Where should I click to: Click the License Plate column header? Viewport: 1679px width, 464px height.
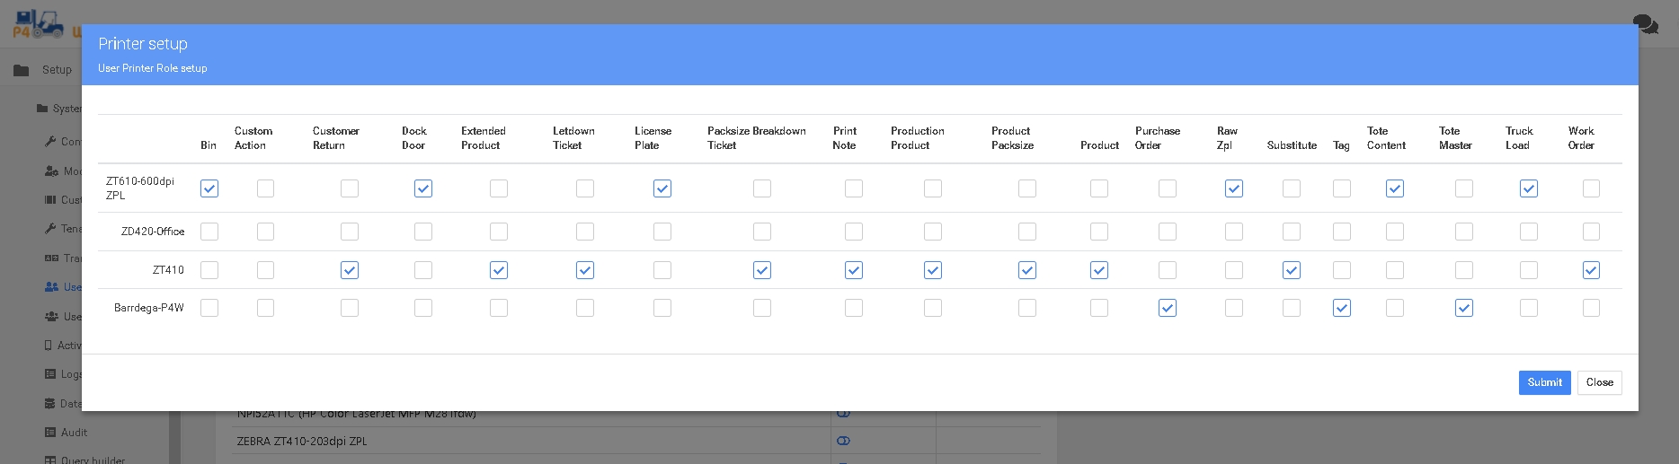tap(653, 138)
